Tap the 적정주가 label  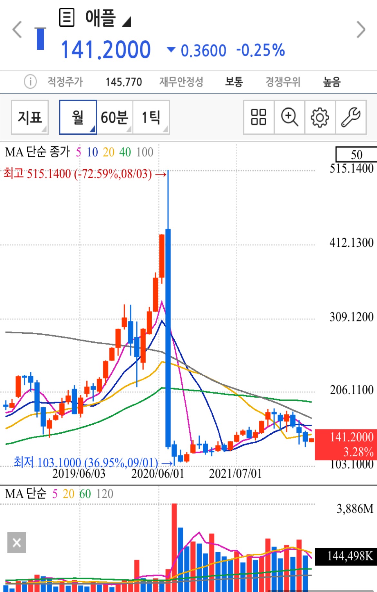point(65,82)
